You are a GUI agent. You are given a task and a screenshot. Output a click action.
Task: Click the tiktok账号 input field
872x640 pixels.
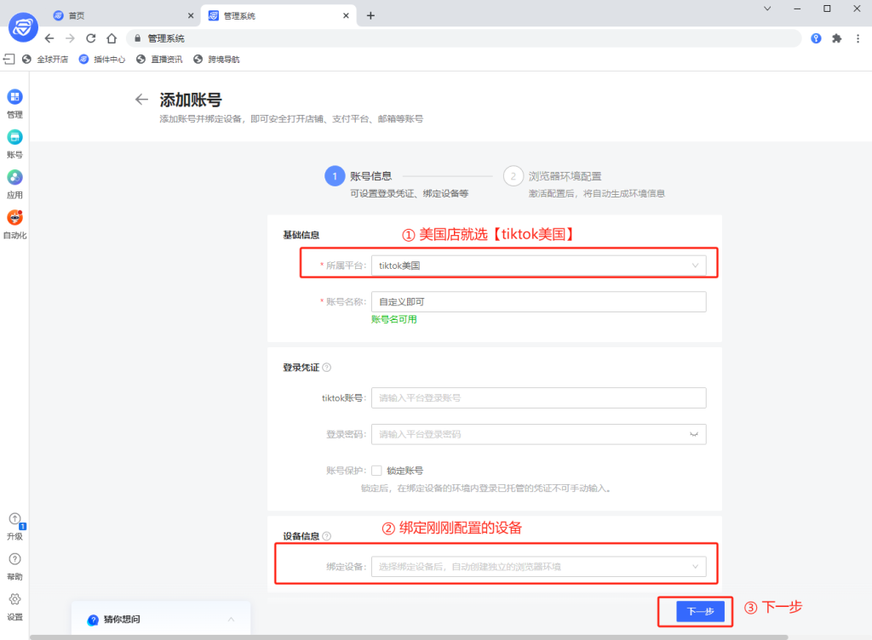538,397
